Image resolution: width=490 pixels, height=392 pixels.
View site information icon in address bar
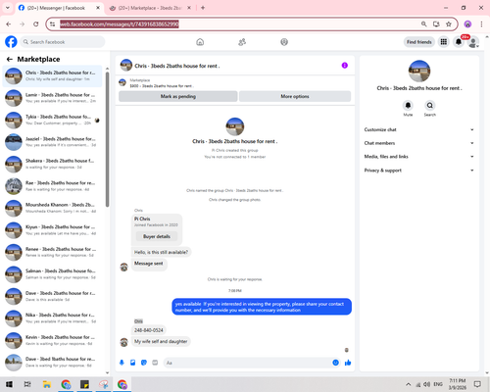point(53,24)
